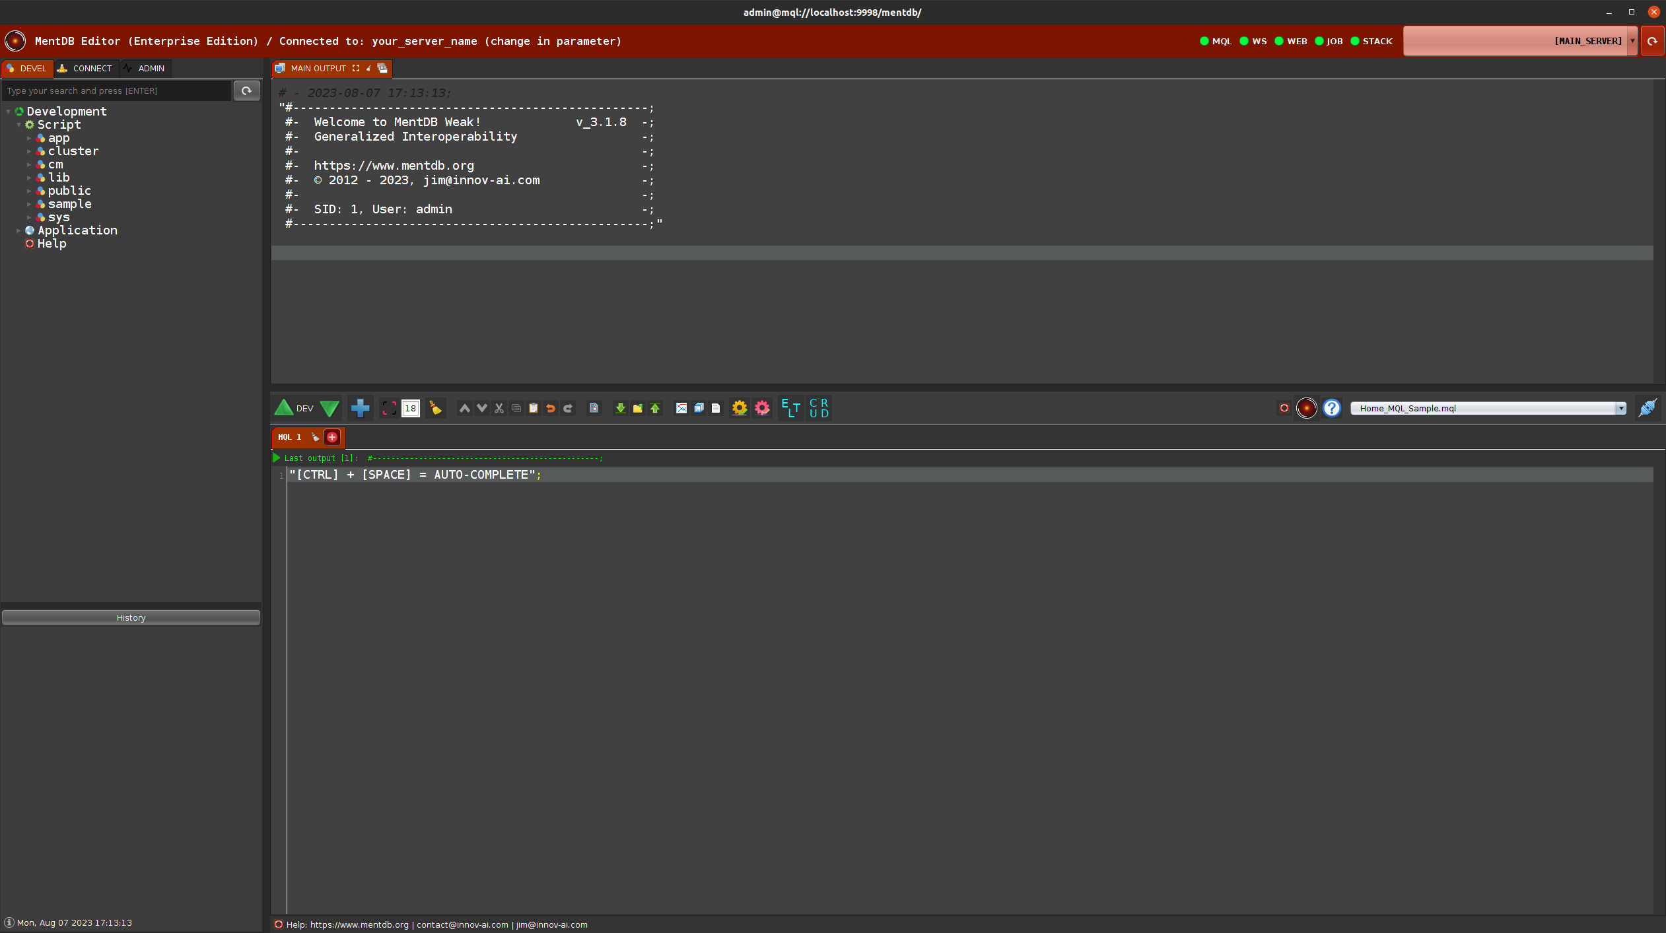Click the green run arrow beside Last output
This screenshot has height=933, width=1666.
pyautogui.click(x=277, y=458)
